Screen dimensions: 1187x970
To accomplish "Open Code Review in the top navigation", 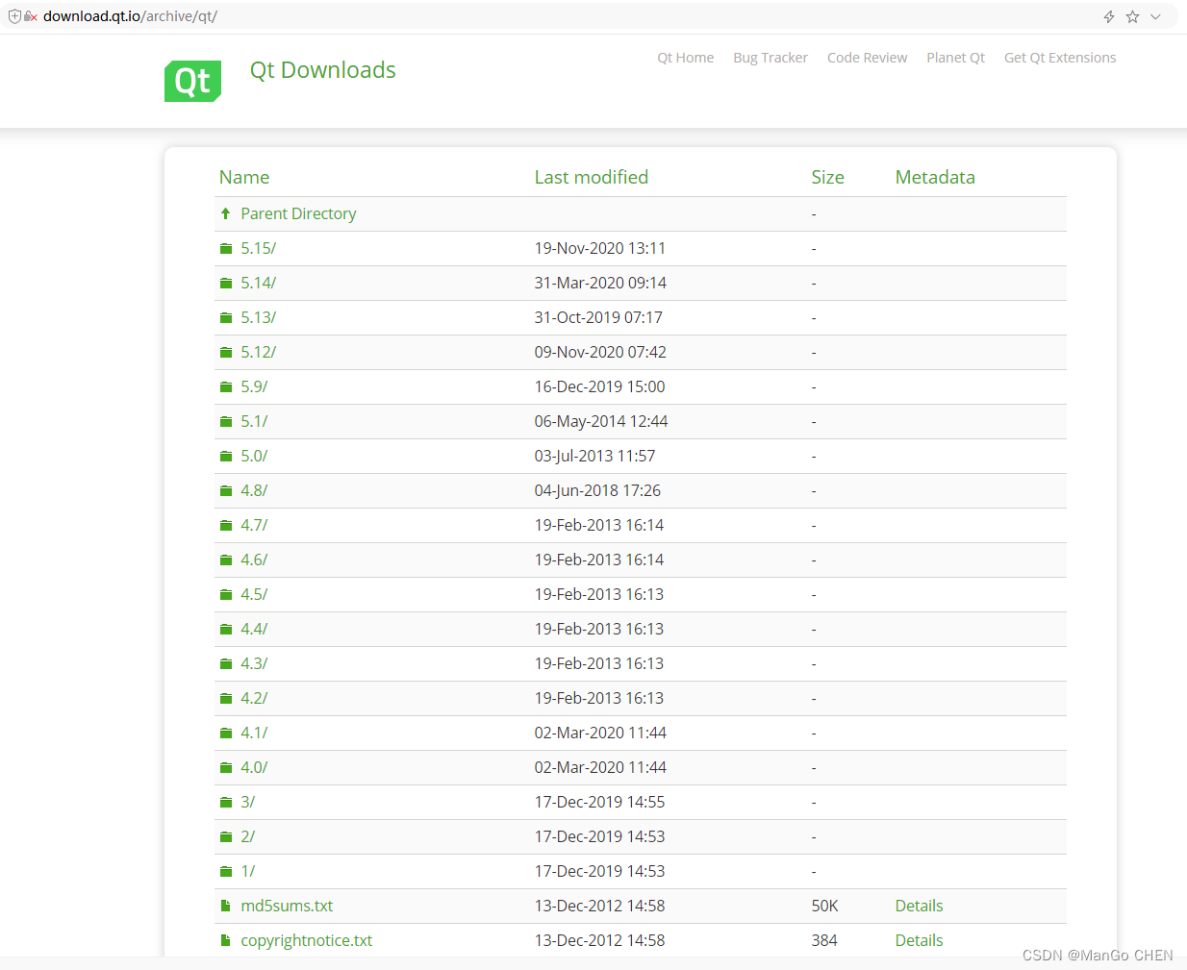I will tap(867, 58).
